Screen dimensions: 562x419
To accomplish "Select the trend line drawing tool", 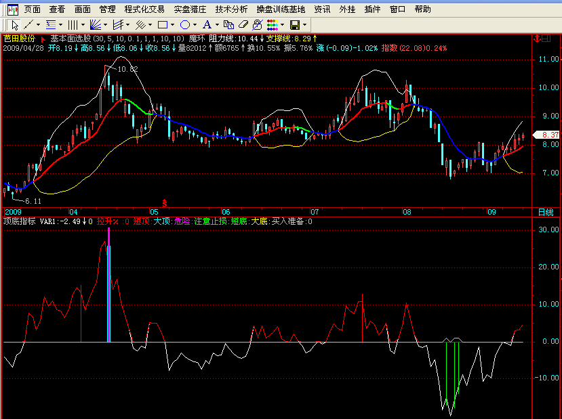I will [x=28, y=25].
